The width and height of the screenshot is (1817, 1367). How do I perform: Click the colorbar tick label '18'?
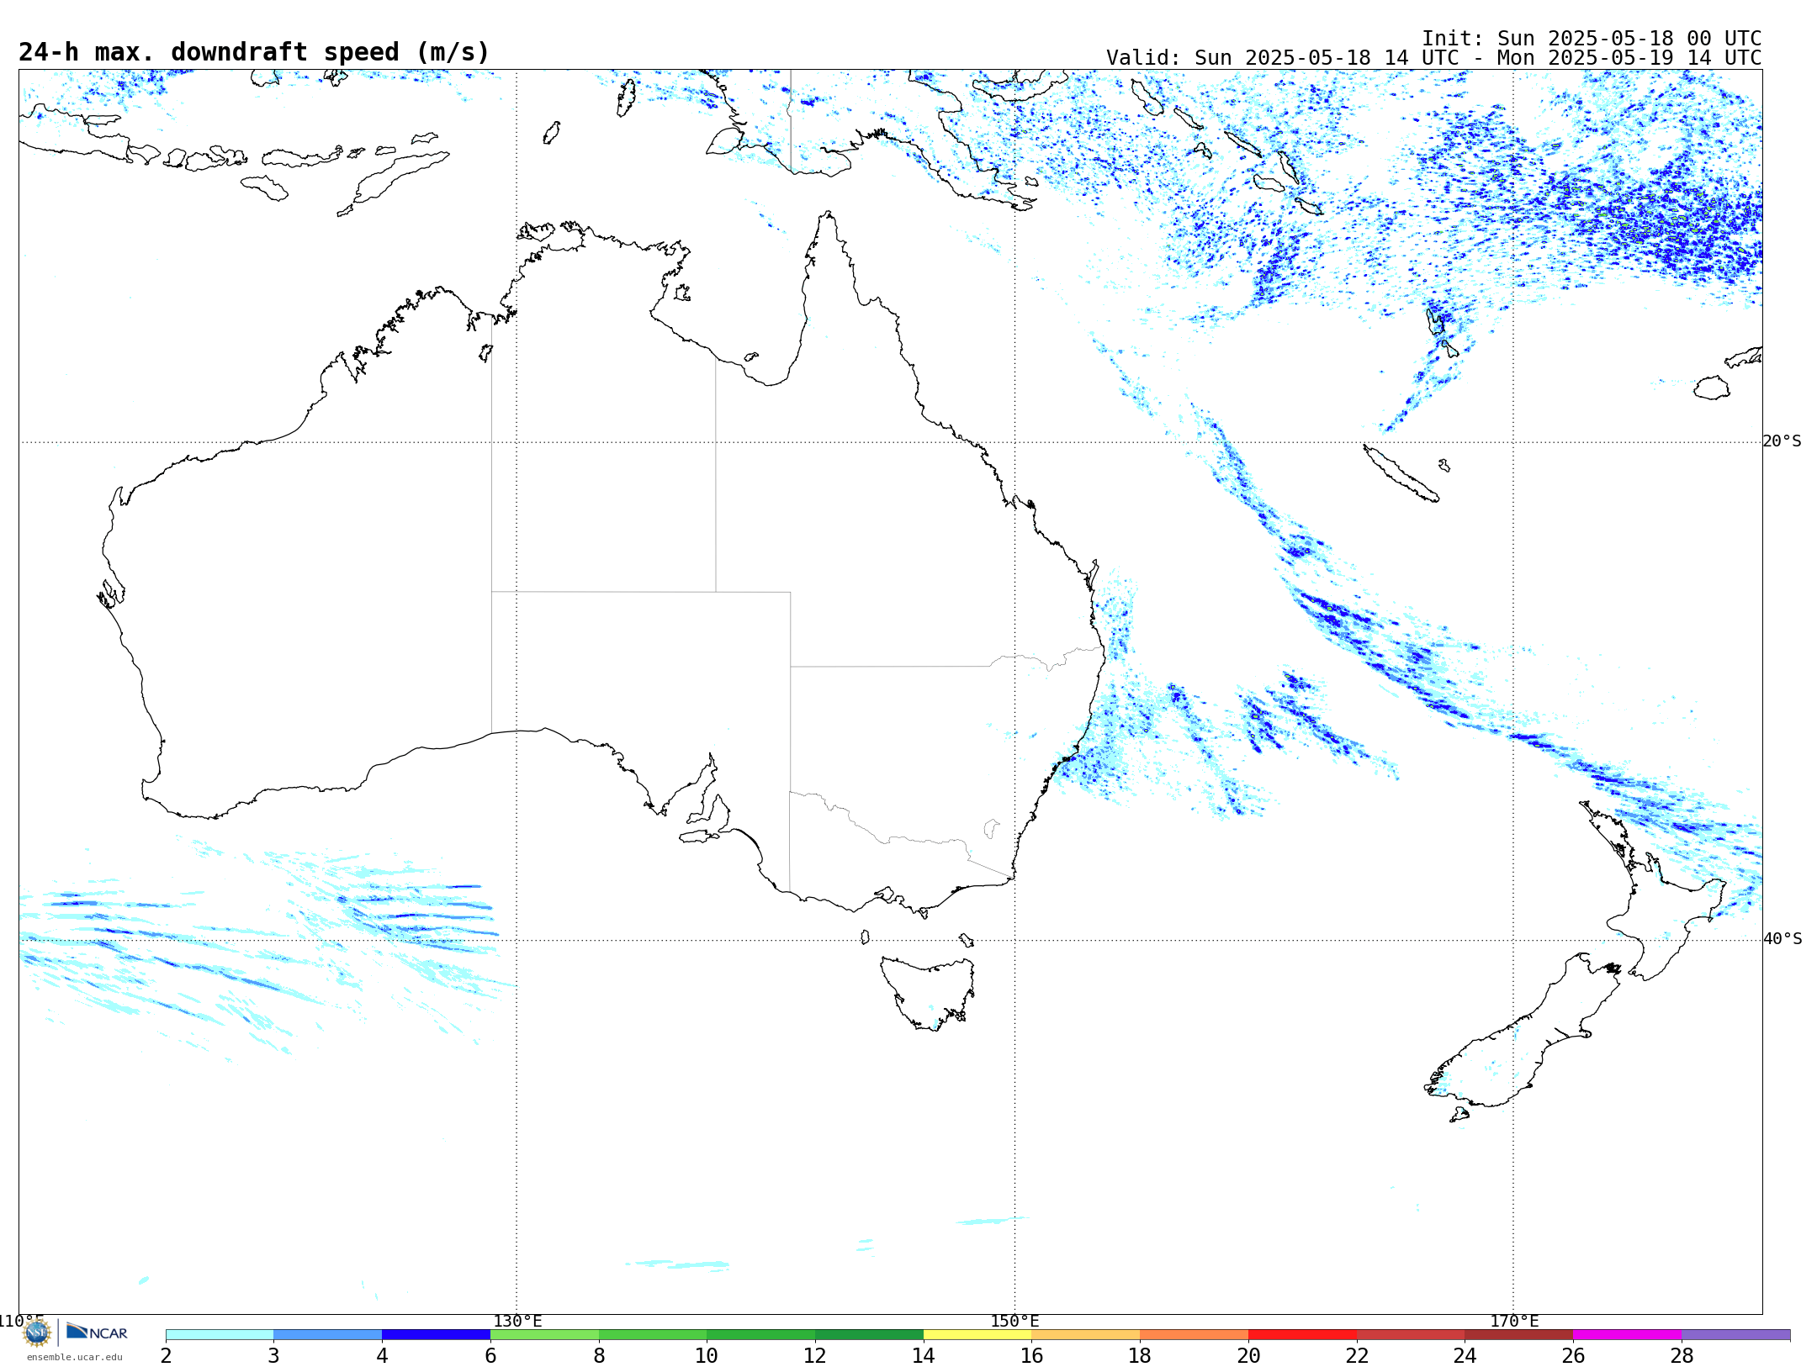(1140, 1355)
